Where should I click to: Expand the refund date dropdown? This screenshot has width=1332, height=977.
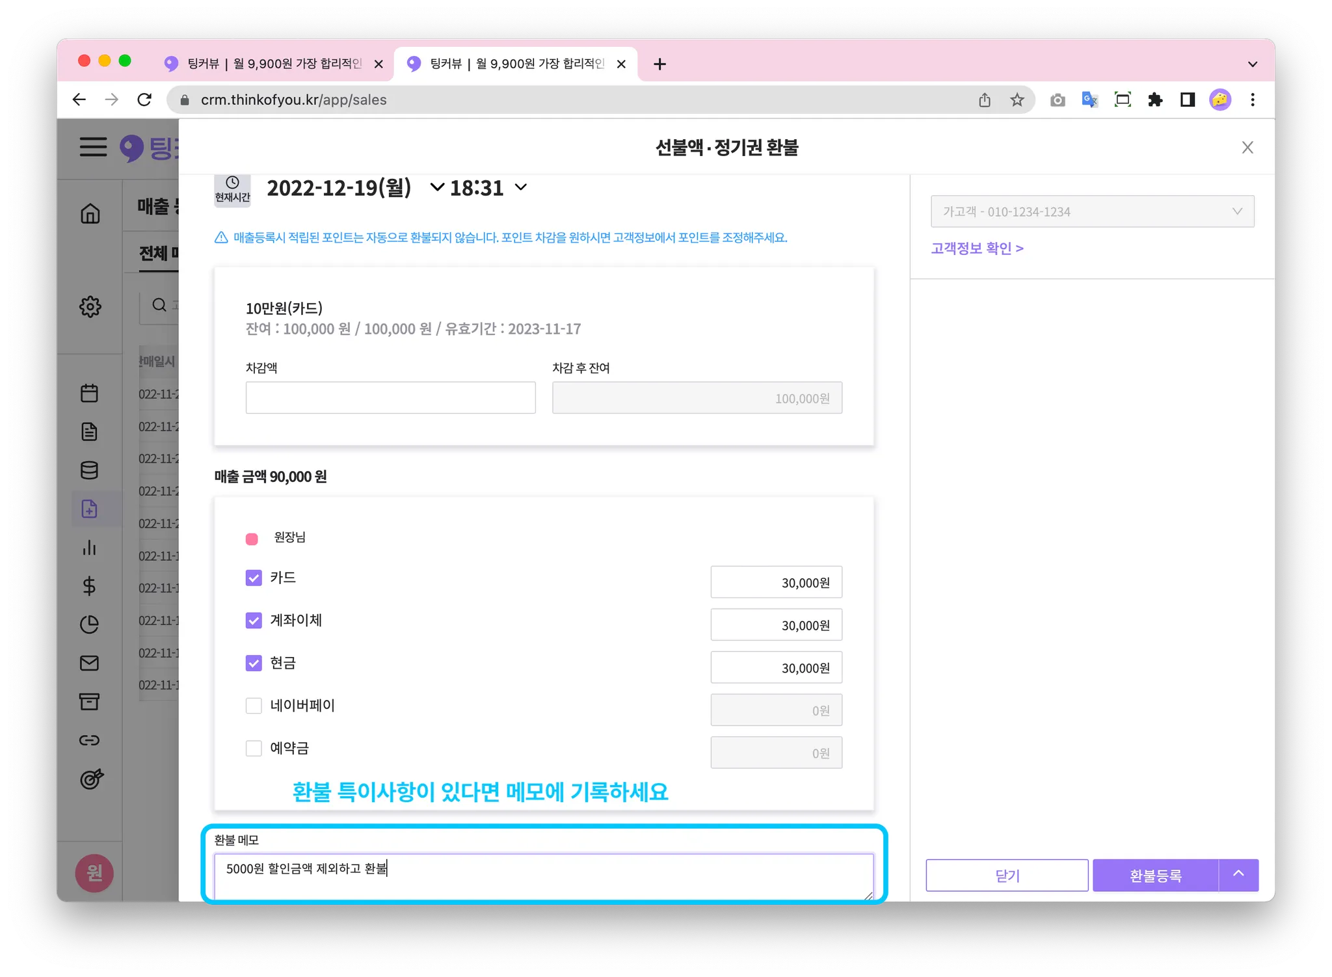(x=437, y=188)
